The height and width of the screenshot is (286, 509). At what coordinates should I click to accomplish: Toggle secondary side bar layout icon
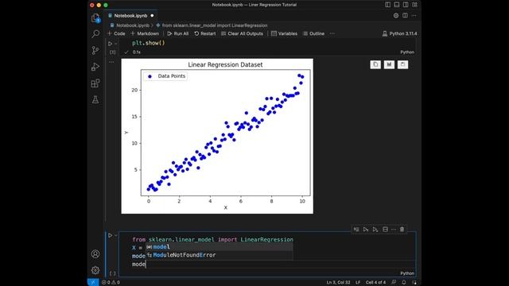(406, 5)
